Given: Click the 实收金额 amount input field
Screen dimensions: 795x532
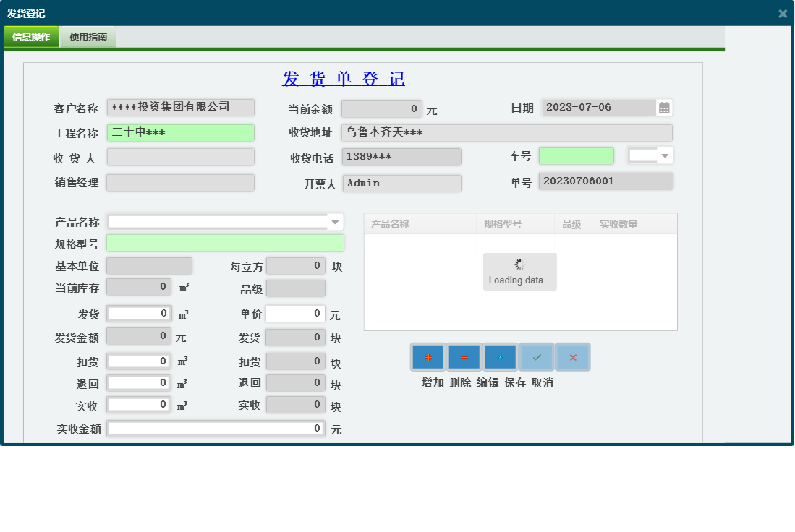Looking at the screenshot, I should (214, 429).
